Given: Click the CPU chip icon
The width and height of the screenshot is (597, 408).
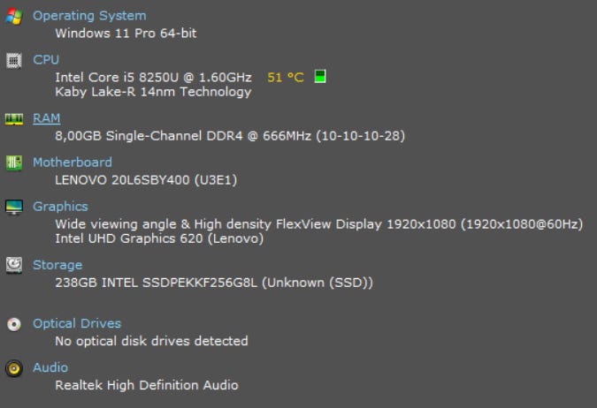Looking at the screenshot, I should (x=13, y=60).
